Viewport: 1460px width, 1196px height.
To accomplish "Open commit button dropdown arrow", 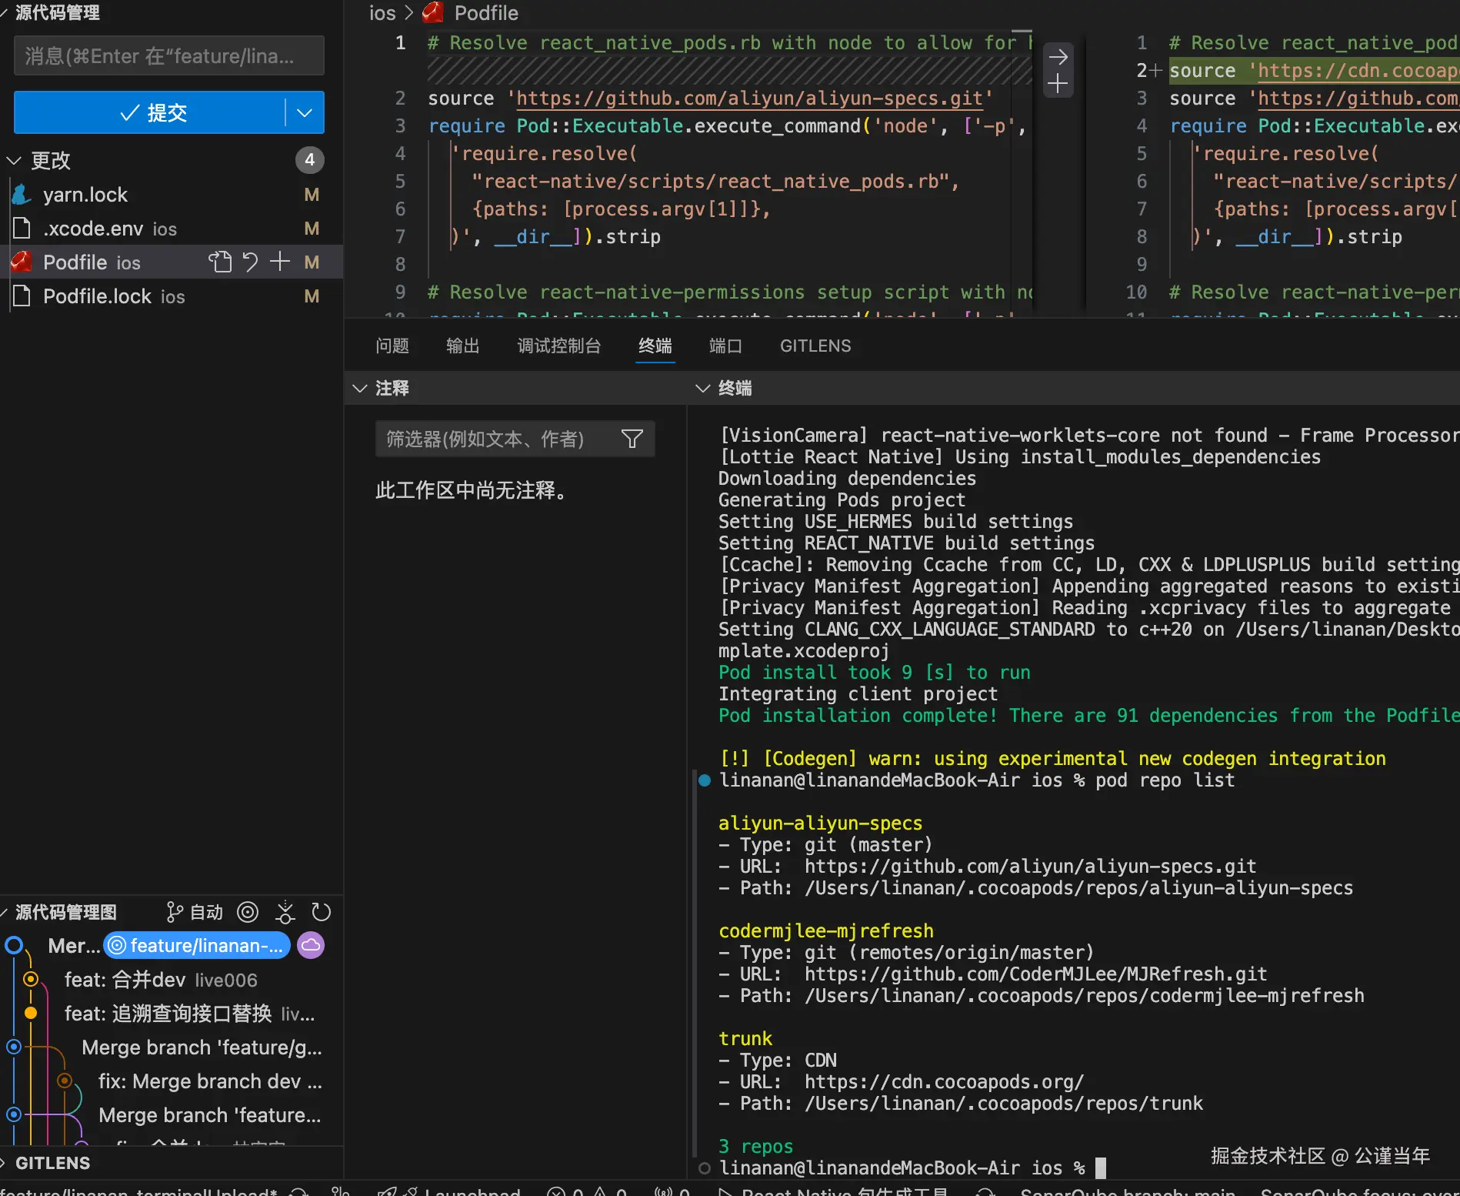I will [305, 113].
